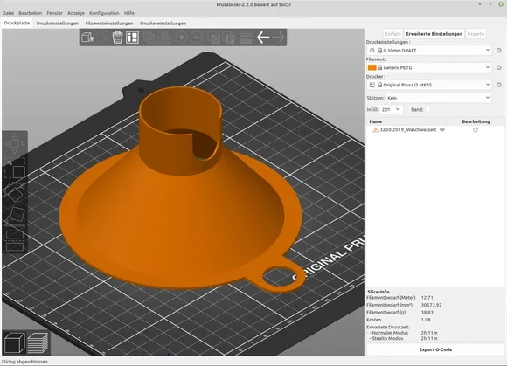Select the Rotate tool in left sidebar
This screenshot has height=366, width=507.
(x=15, y=191)
